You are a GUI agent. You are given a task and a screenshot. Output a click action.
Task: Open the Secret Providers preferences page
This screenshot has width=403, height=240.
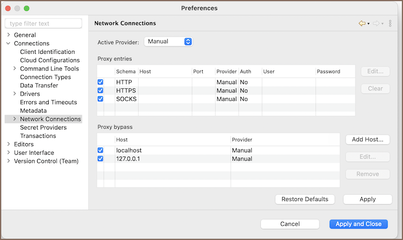(43, 128)
